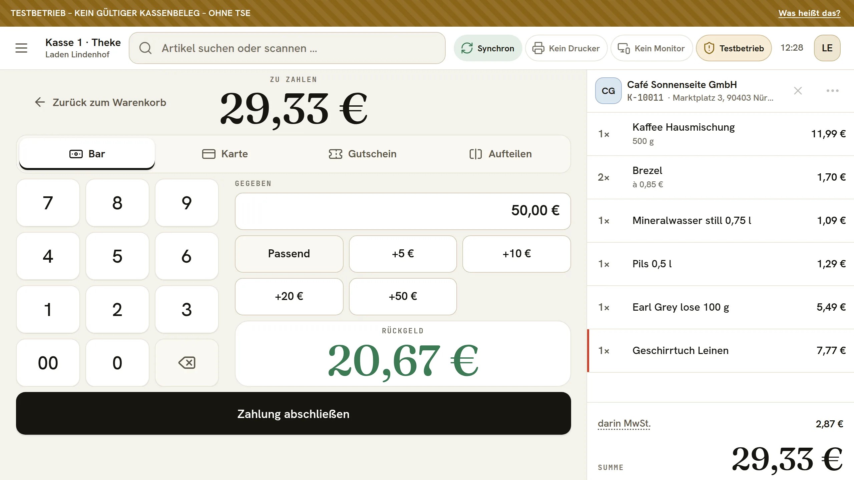Click the Passend exact amount button
Screen dimensions: 854x480
(x=289, y=254)
